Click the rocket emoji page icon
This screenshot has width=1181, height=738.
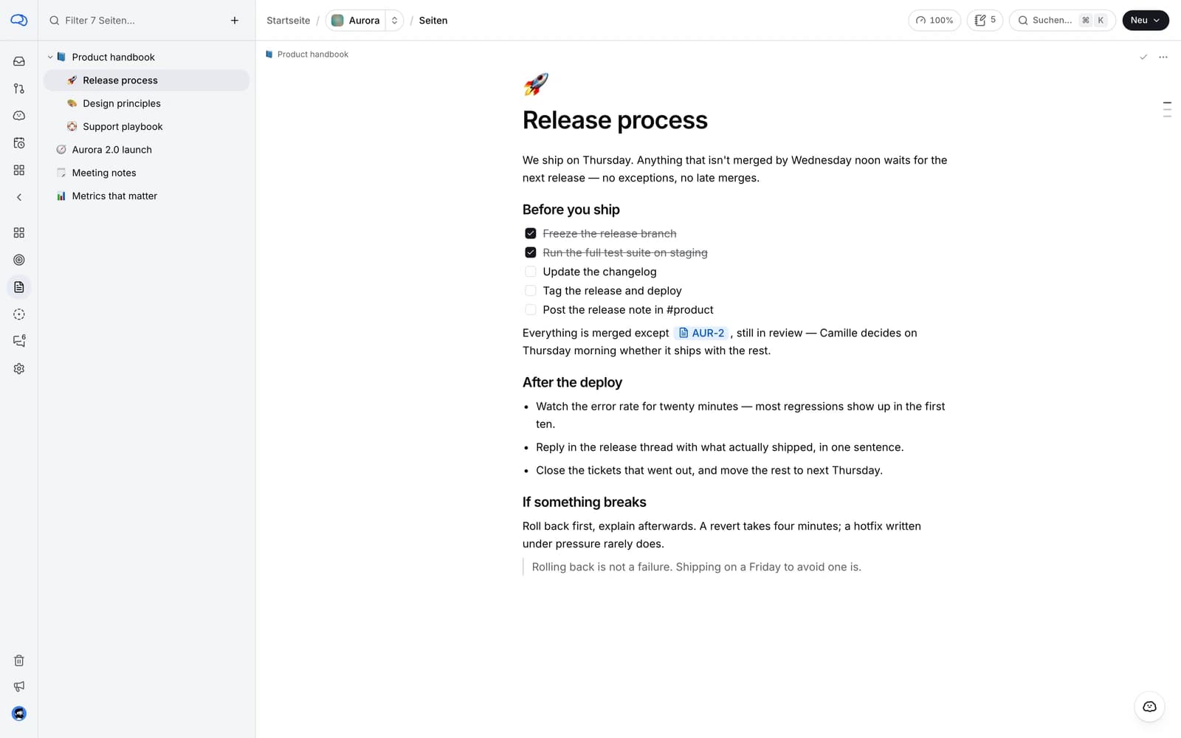(536, 84)
